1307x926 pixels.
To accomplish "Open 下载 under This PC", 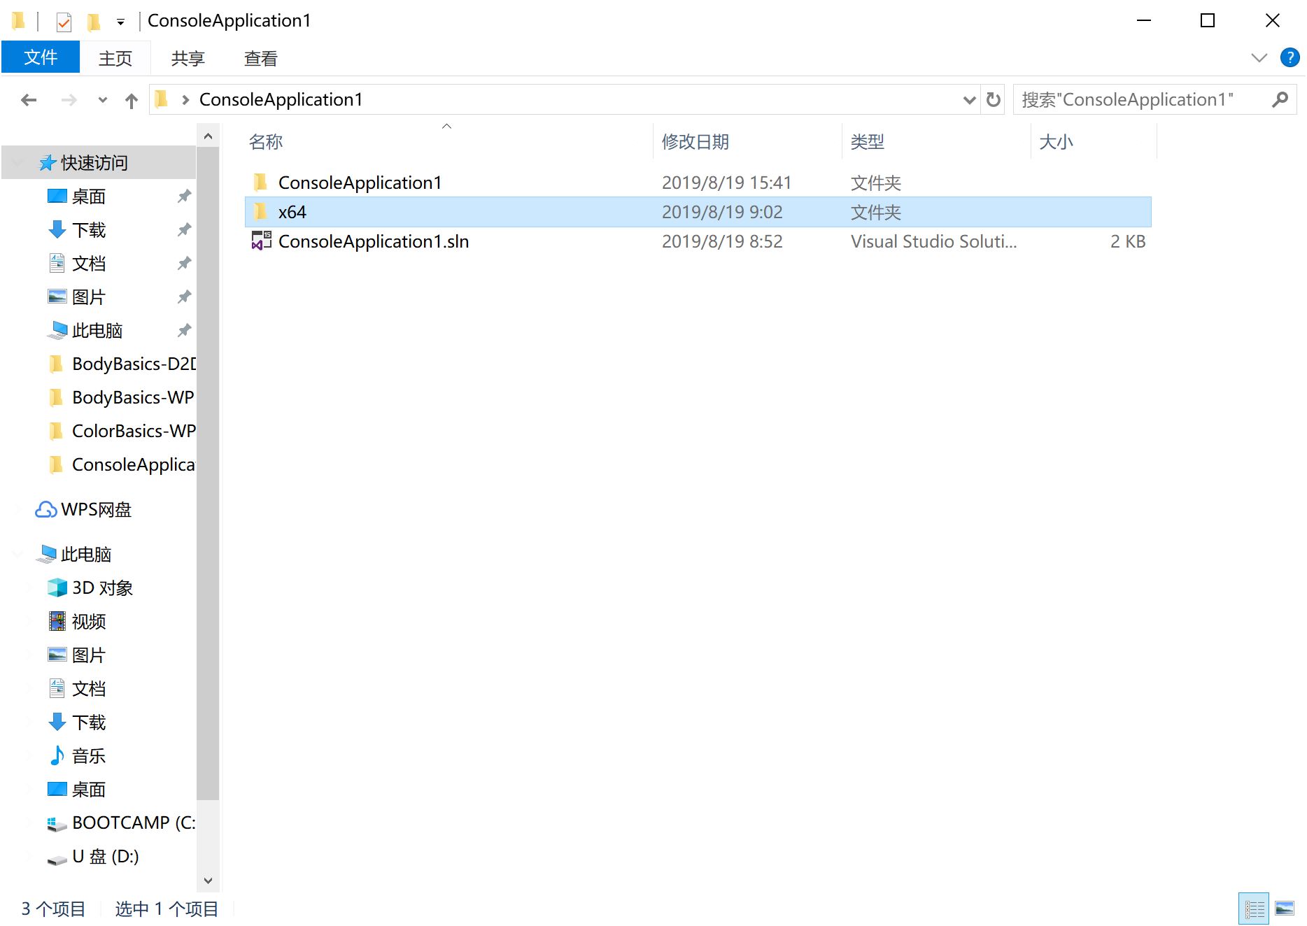I will tap(88, 722).
